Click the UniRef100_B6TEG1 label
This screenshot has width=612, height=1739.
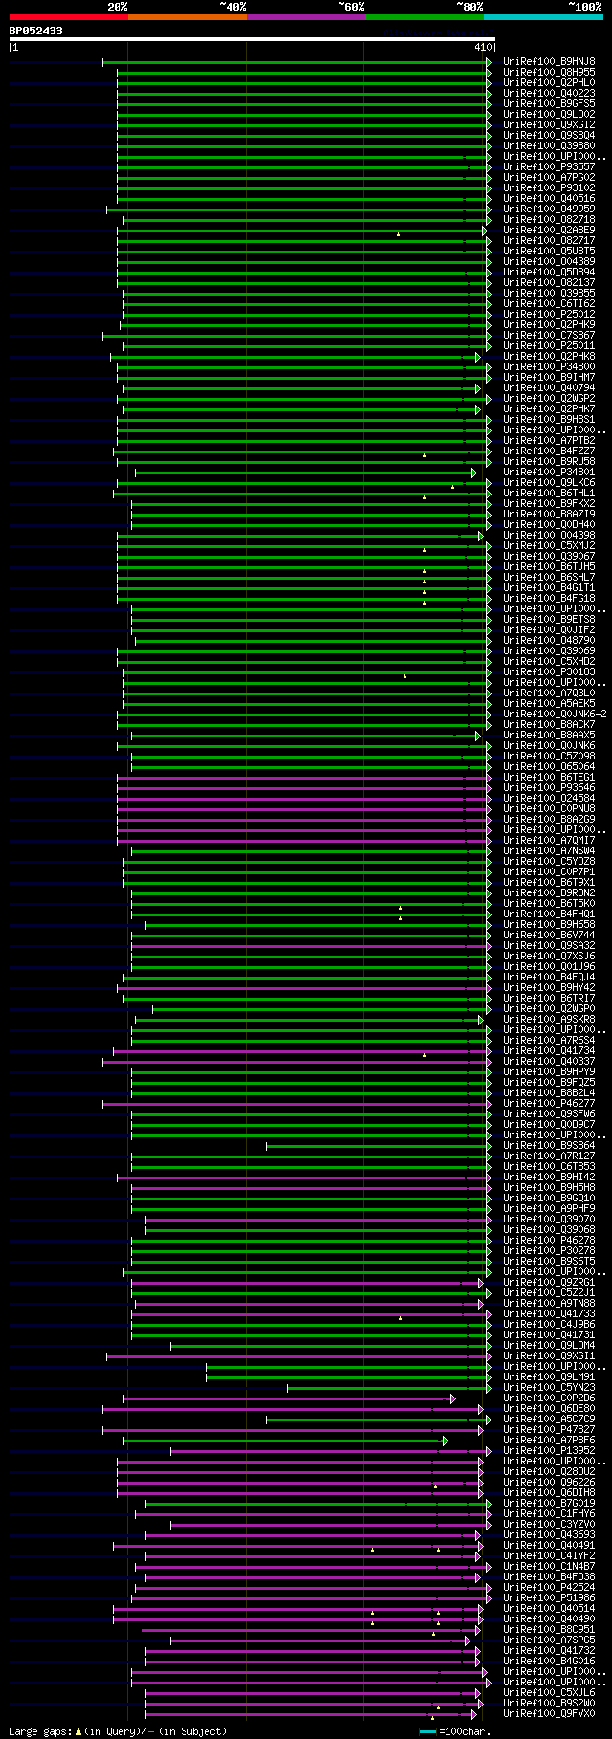(549, 778)
